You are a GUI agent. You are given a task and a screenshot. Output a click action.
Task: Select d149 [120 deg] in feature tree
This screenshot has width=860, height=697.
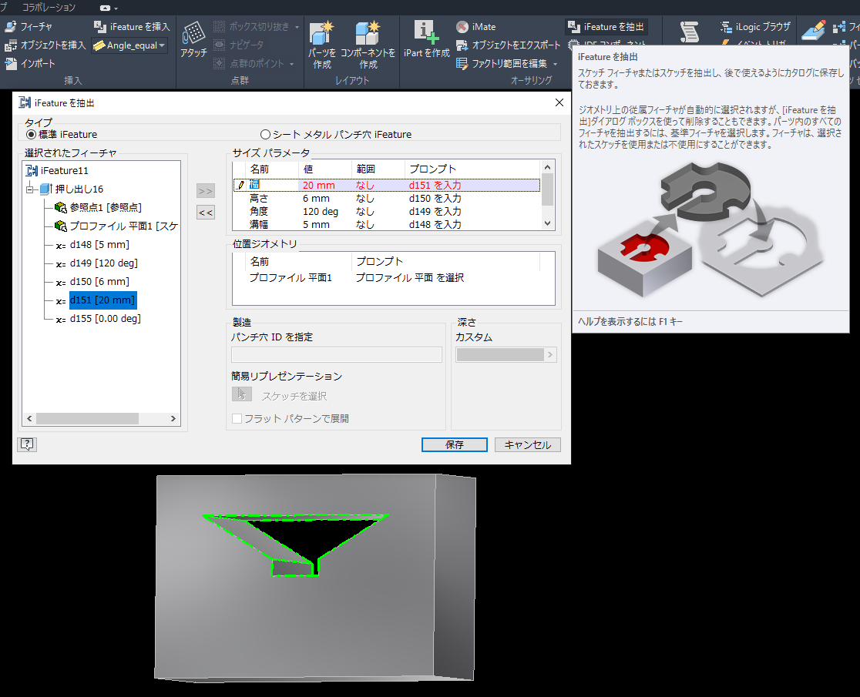pos(103,263)
